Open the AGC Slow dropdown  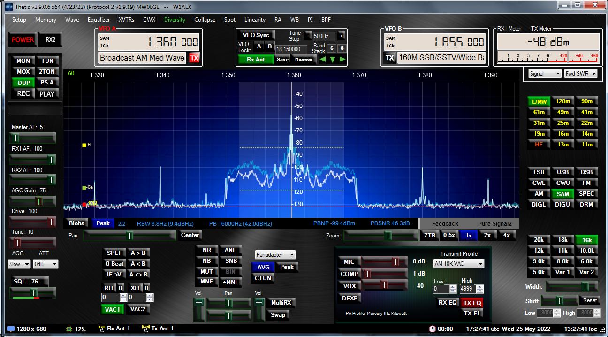click(x=19, y=264)
